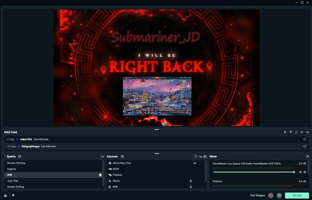Open Test Widgets
The height and width of the screenshot is (200, 312).
tap(257, 195)
